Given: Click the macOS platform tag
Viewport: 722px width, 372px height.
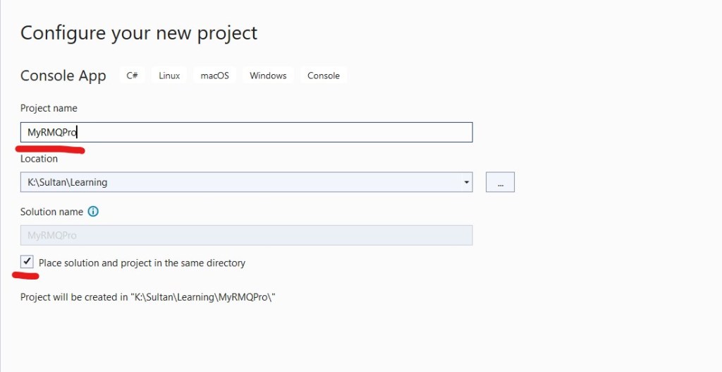Looking at the screenshot, I should 214,76.
